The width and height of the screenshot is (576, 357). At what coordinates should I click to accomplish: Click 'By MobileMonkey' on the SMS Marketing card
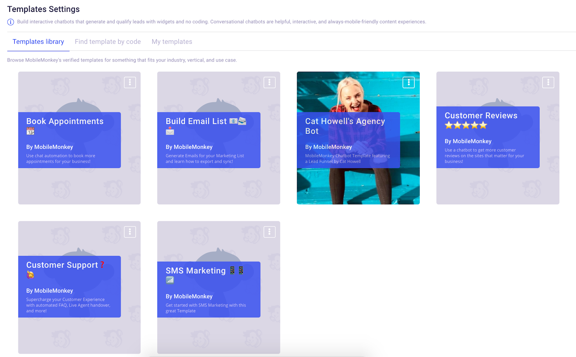click(189, 297)
